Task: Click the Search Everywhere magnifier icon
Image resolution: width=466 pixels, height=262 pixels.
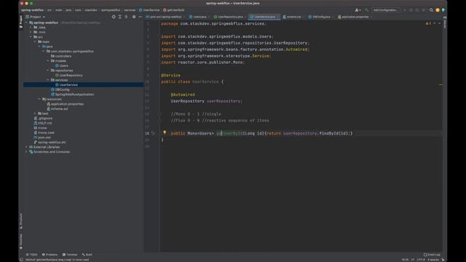Action: [431, 10]
